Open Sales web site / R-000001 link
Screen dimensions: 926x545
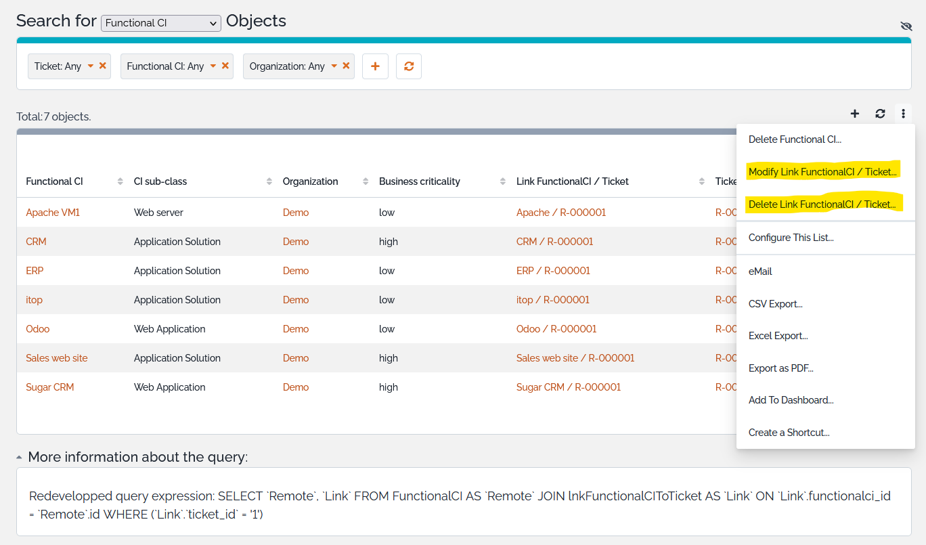pyautogui.click(x=575, y=358)
